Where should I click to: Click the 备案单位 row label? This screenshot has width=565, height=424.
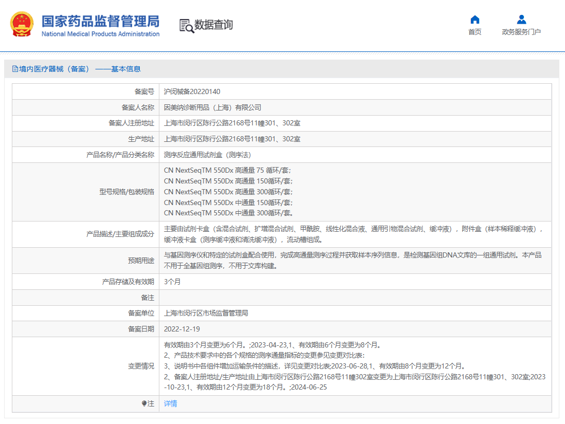tap(141, 313)
